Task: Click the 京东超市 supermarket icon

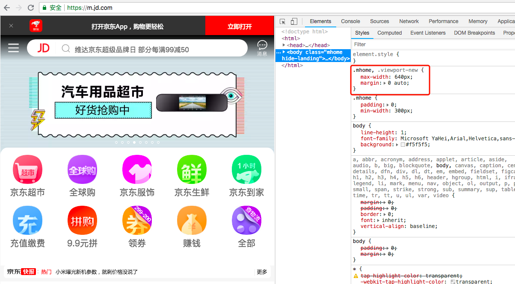Action: pos(27,170)
